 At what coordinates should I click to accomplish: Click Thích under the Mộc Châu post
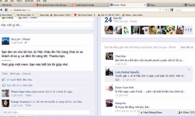click(x=5, y=73)
